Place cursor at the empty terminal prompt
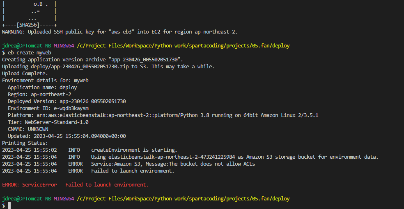Image resolution: width=404 pixels, height=209 pixels. [9, 205]
